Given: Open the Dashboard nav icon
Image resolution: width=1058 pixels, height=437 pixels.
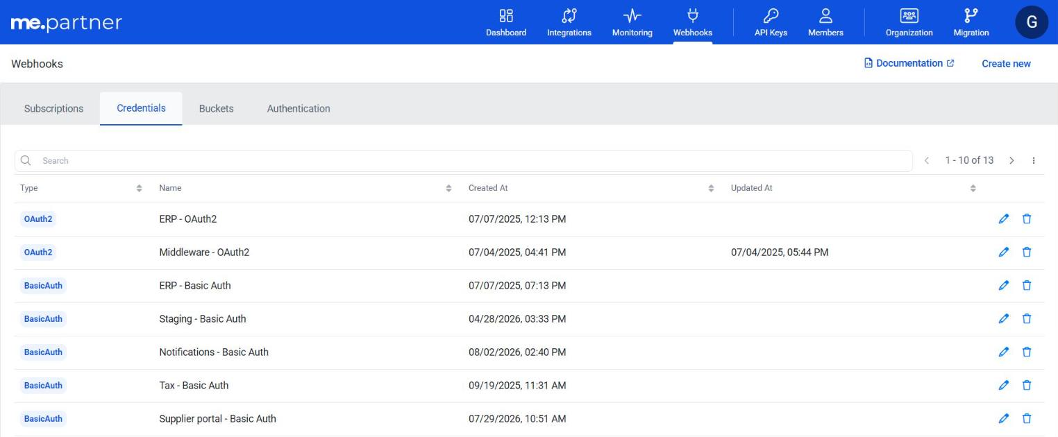Looking at the screenshot, I should coord(505,15).
